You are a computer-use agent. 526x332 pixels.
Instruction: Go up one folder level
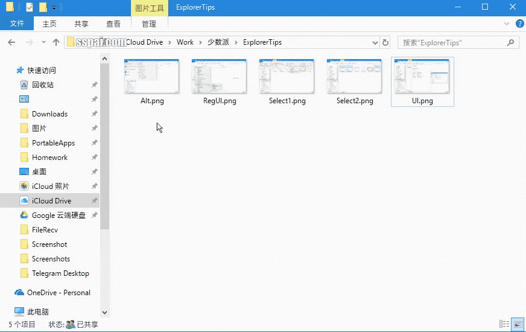tap(56, 42)
